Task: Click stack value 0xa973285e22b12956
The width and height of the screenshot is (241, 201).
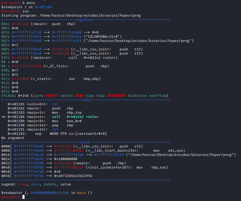Action: point(73,176)
